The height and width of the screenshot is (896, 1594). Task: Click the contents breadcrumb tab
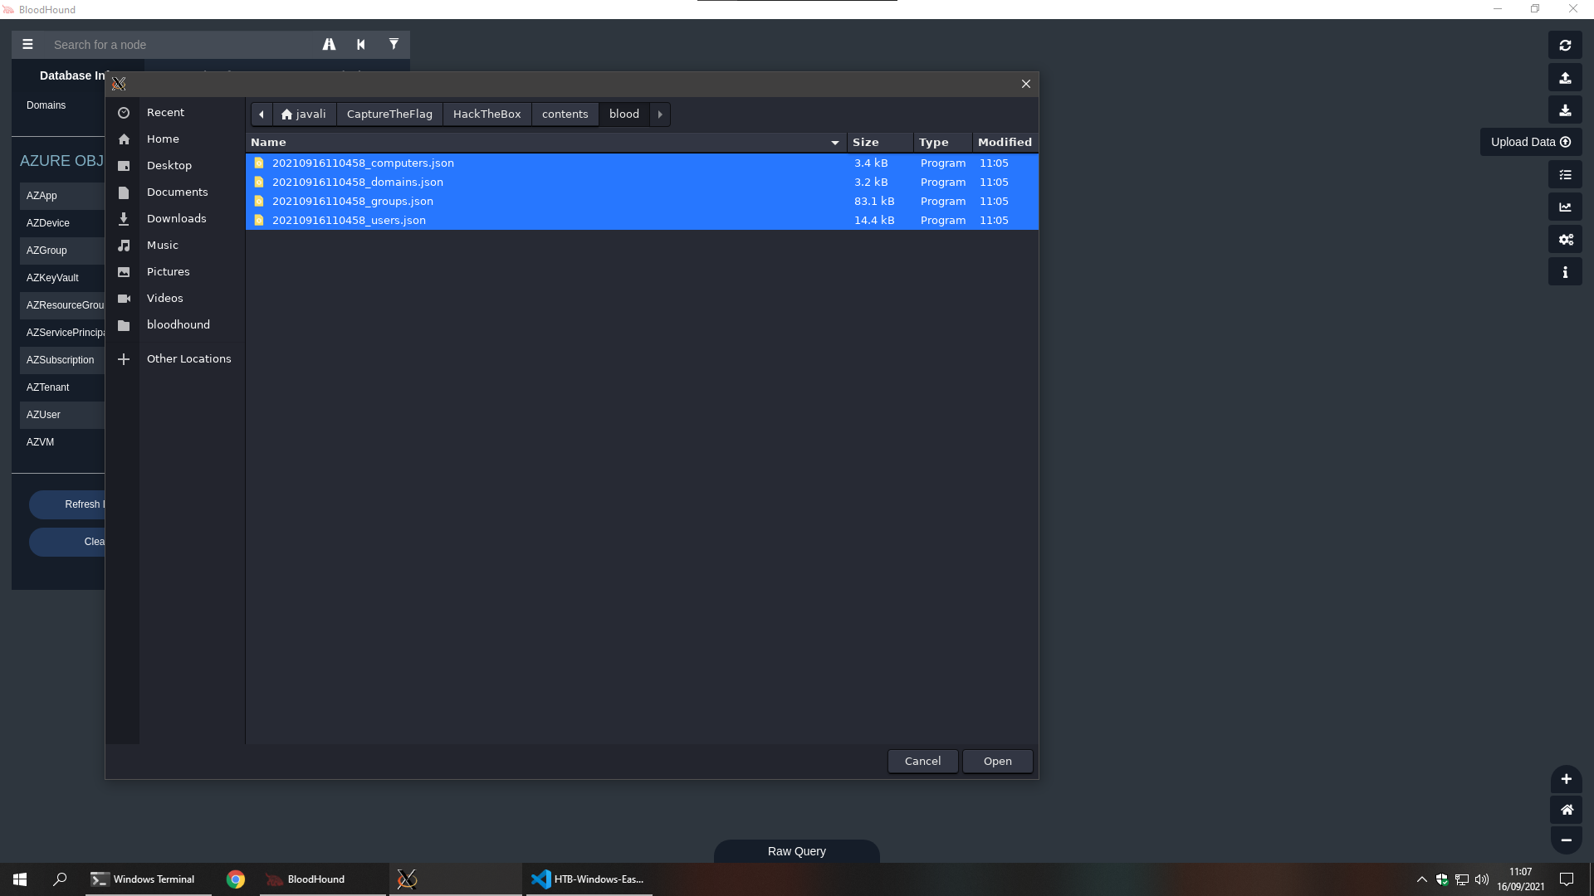click(x=565, y=114)
